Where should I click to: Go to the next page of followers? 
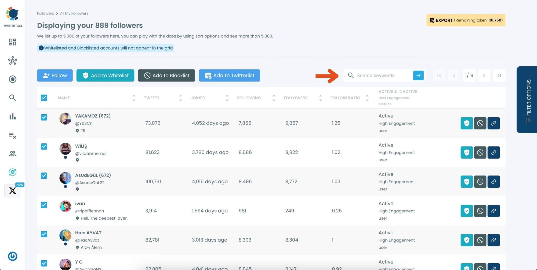click(484, 76)
